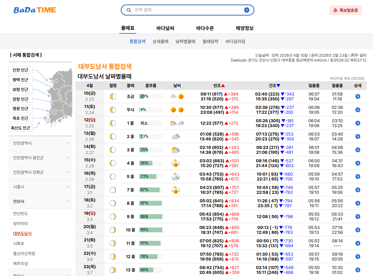Screen dimensions: 373x276
Task: Open 해양정보 main menu
Action: [245, 28]
